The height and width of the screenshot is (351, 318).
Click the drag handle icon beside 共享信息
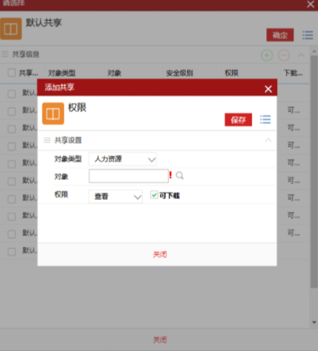5,54
